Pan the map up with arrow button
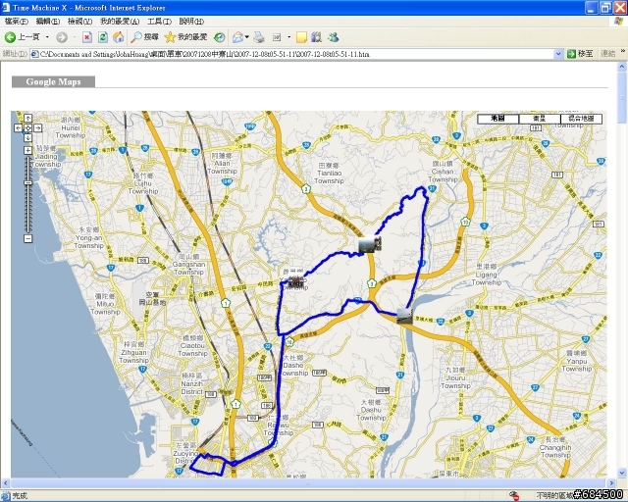628x502 pixels. click(28, 118)
